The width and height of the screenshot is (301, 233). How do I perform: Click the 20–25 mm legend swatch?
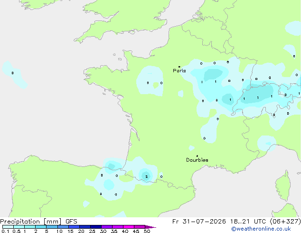pos(85,227)
